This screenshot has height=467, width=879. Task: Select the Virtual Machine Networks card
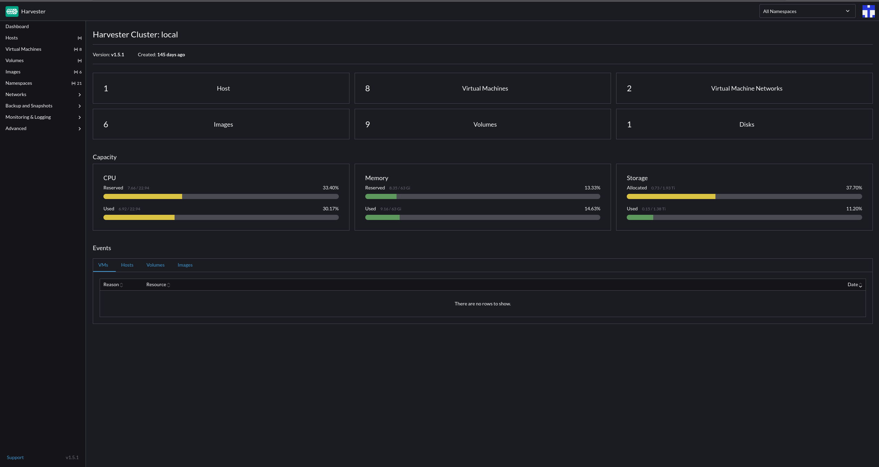pos(744,88)
